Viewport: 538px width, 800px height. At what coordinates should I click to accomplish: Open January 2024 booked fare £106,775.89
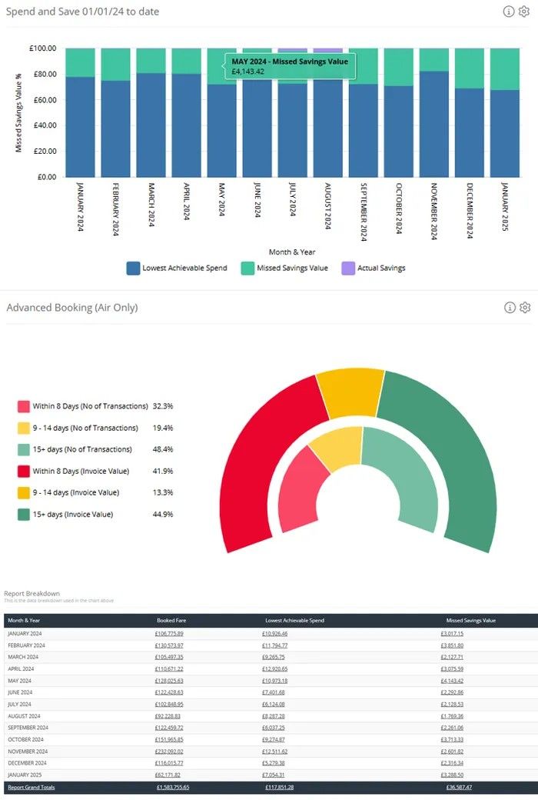[170, 633]
